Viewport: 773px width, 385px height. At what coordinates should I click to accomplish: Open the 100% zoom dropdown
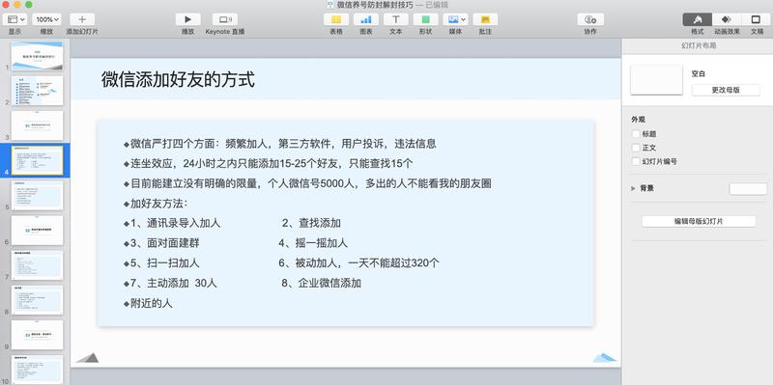[47, 19]
